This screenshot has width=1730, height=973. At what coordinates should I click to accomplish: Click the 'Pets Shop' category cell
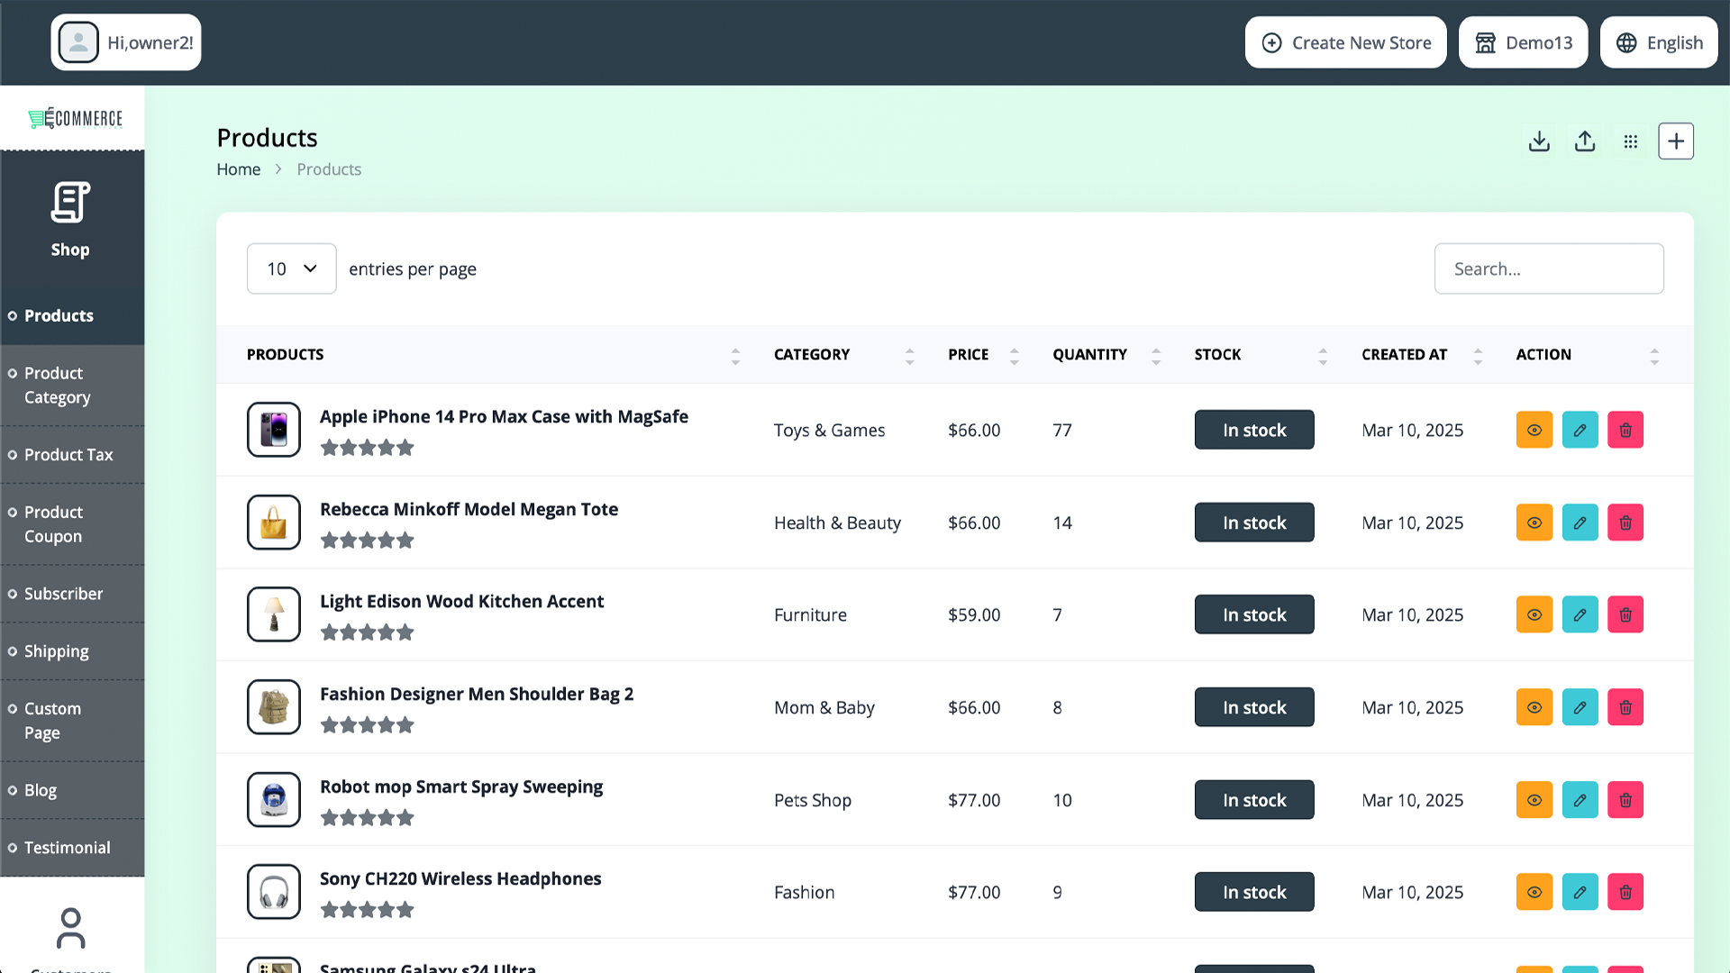pos(813,800)
